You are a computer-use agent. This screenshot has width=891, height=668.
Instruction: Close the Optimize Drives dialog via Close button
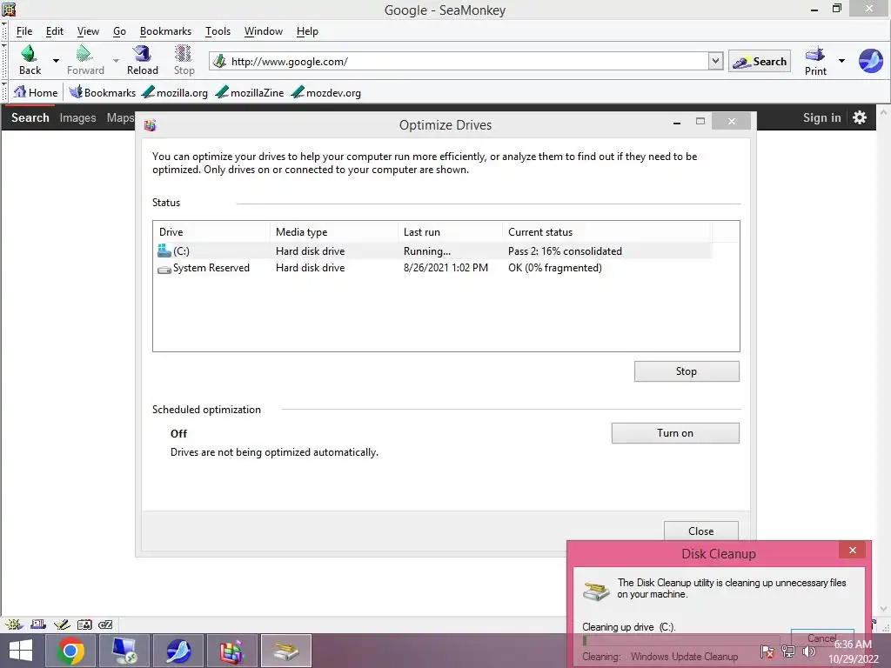[x=700, y=531]
